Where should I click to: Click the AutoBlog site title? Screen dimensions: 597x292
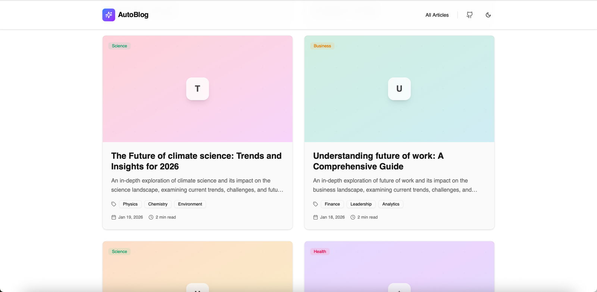click(x=133, y=15)
